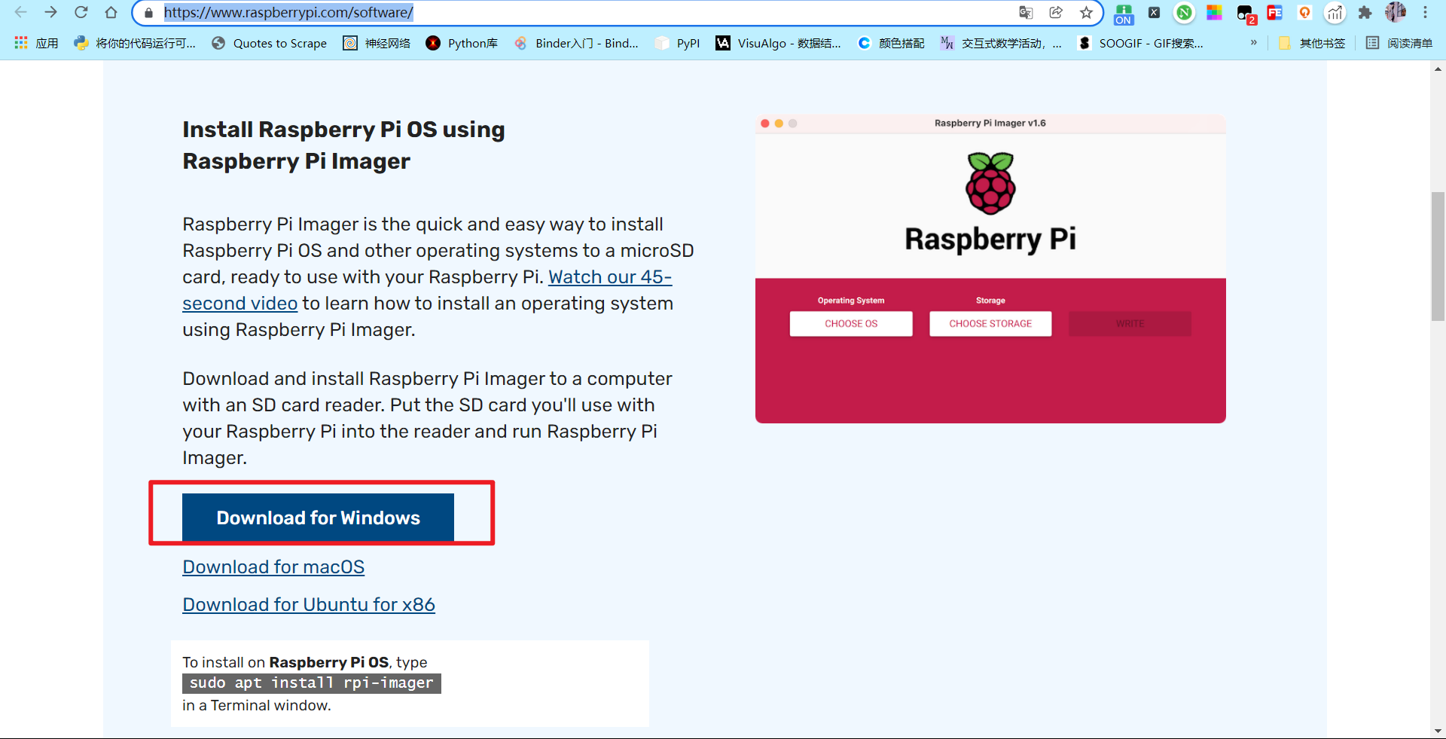This screenshot has width=1446, height=739.
Task: Go to the browser home page
Action: (x=111, y=12)
